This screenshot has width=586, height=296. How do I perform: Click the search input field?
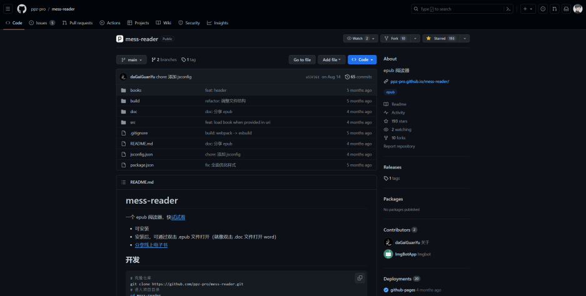(462, 9)
